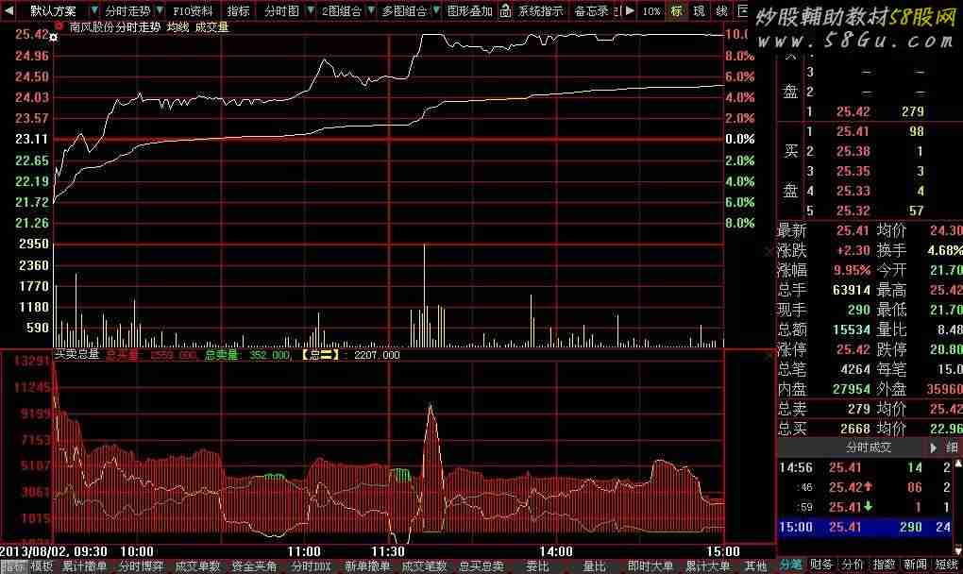
Task: Select 多图组合 layout
Action: coord(404,11)
